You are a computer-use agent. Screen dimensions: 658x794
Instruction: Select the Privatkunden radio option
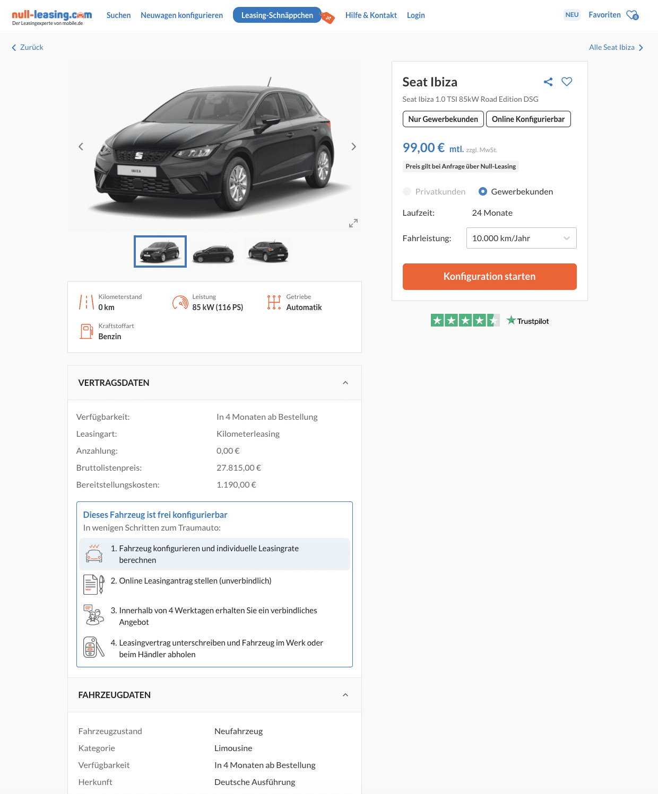(x=407, y=191)
